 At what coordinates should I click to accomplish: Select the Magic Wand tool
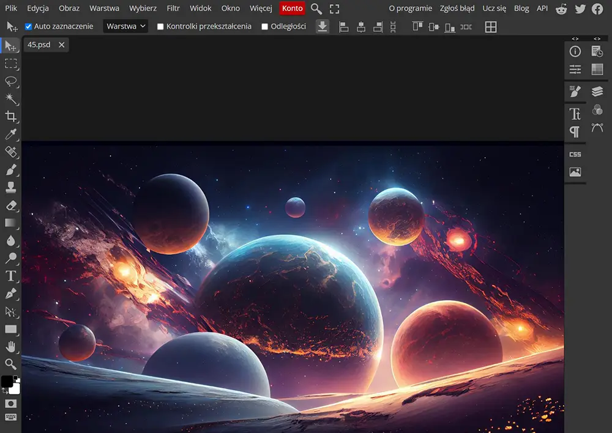pyautogui.click(x=10, y=98)
